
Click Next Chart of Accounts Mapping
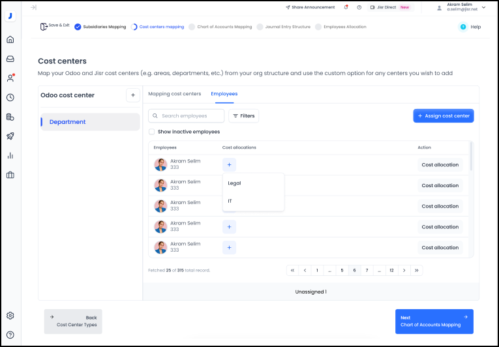[434, 321]
